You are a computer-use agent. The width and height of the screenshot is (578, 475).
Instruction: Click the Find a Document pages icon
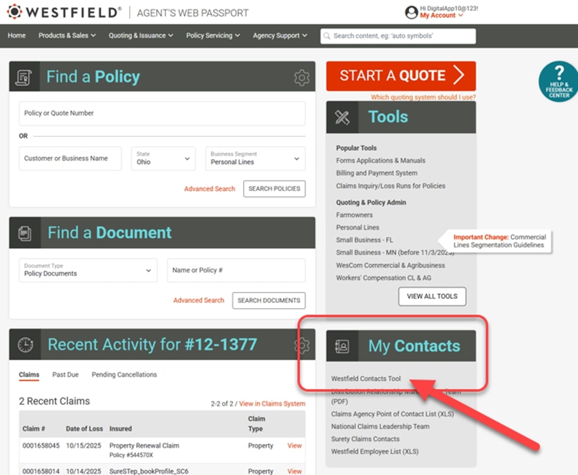25,233
